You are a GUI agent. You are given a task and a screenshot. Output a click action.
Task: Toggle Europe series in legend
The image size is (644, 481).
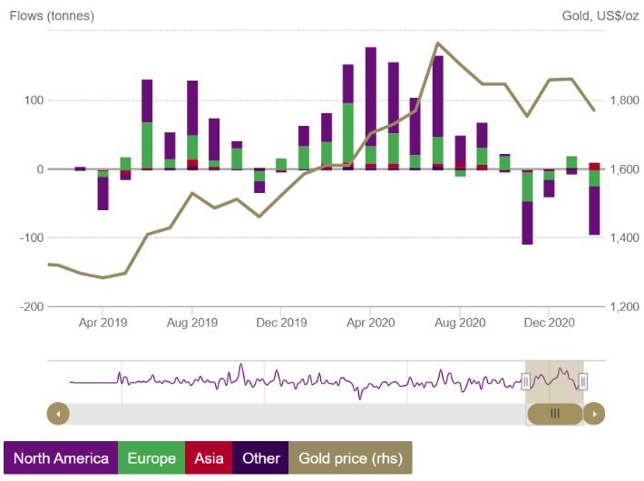point(151,458)
